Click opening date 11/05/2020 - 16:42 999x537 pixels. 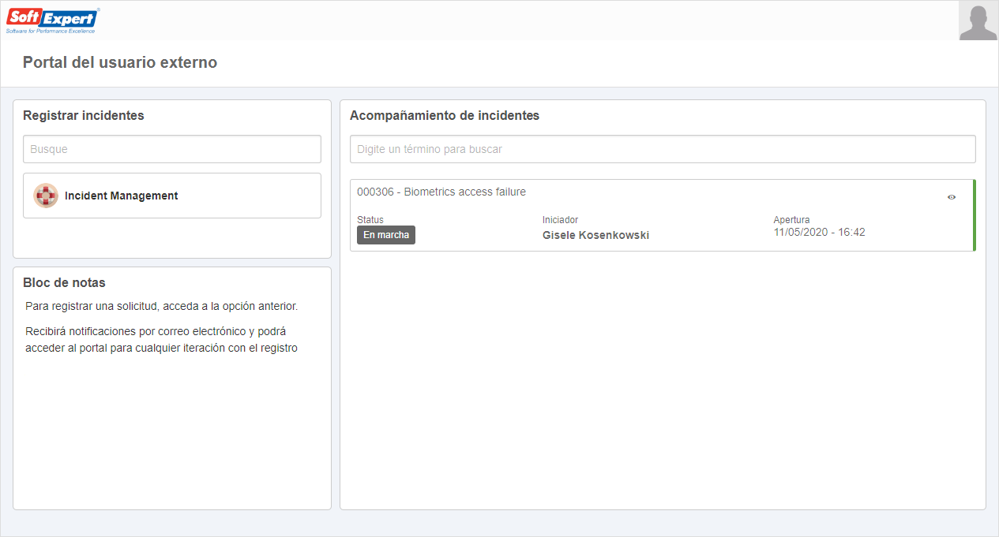pos(820,232)
